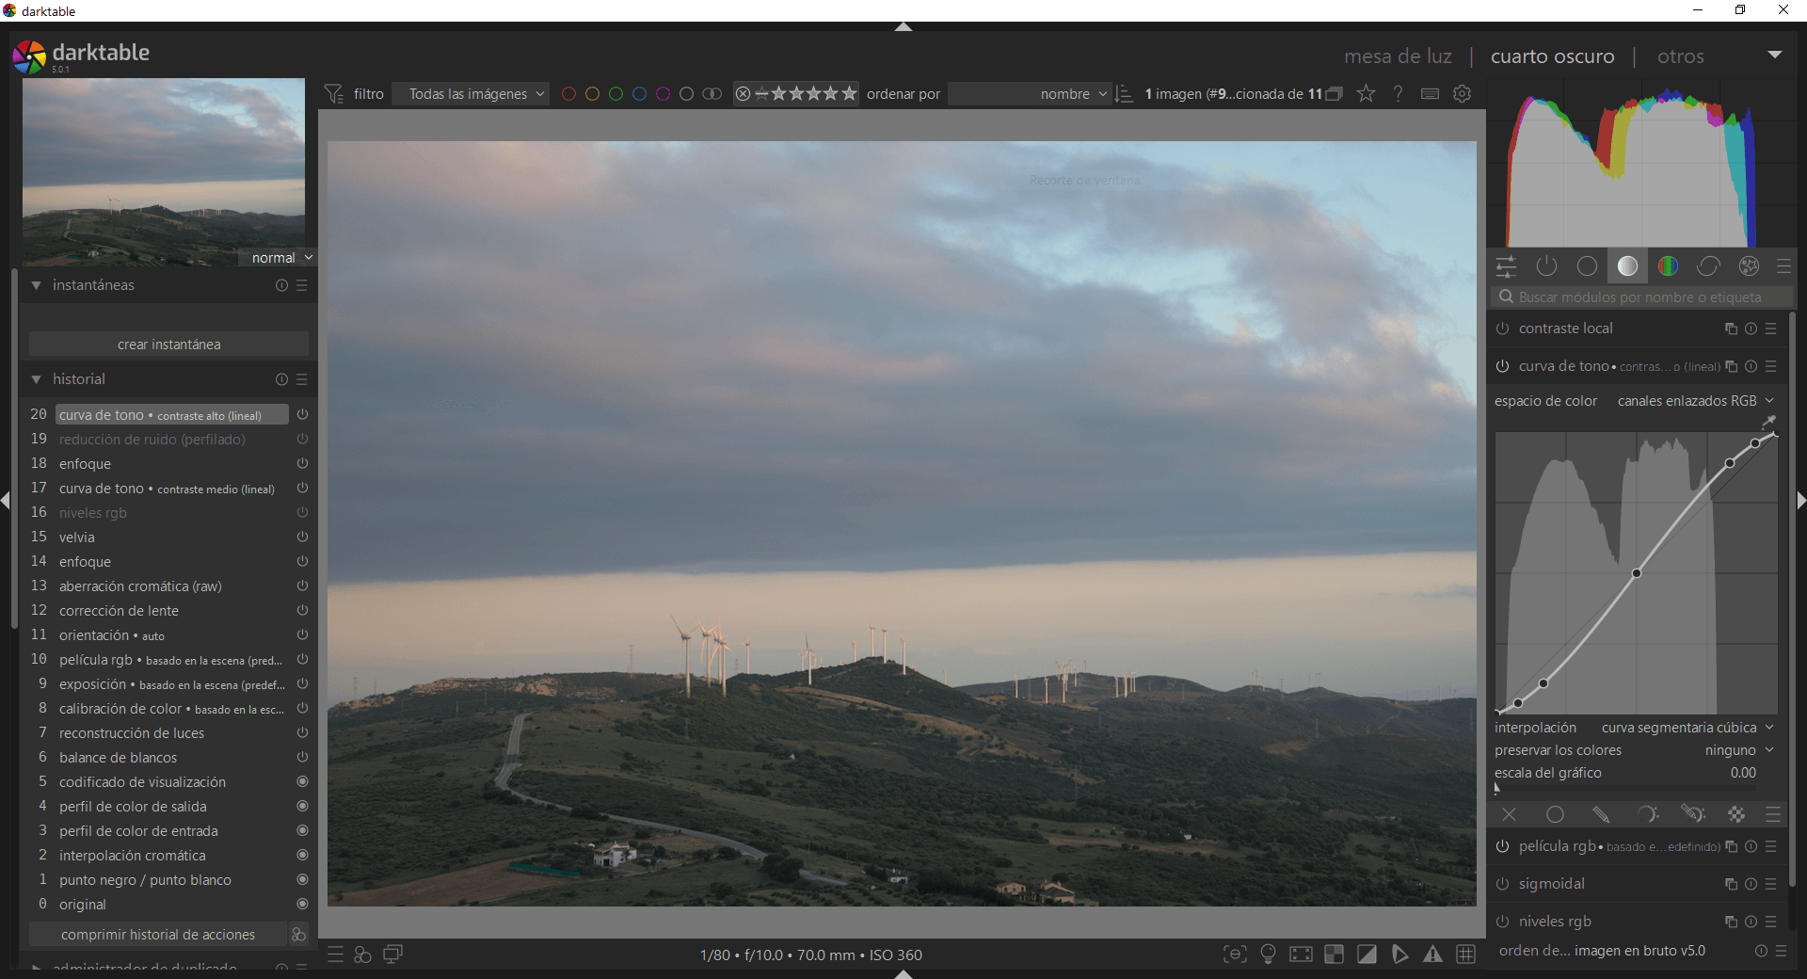Screen dimensions: 1807x979
Task: Toggle the sigmoidal module on
Action: pos(1501,884)
